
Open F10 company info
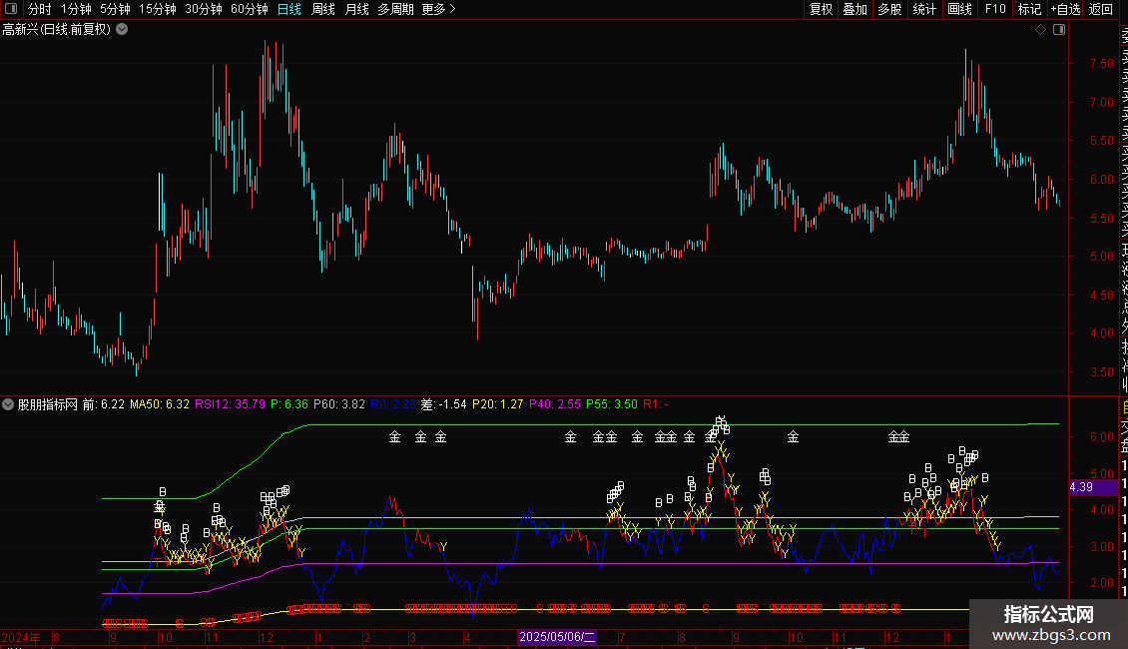[995, 9]
